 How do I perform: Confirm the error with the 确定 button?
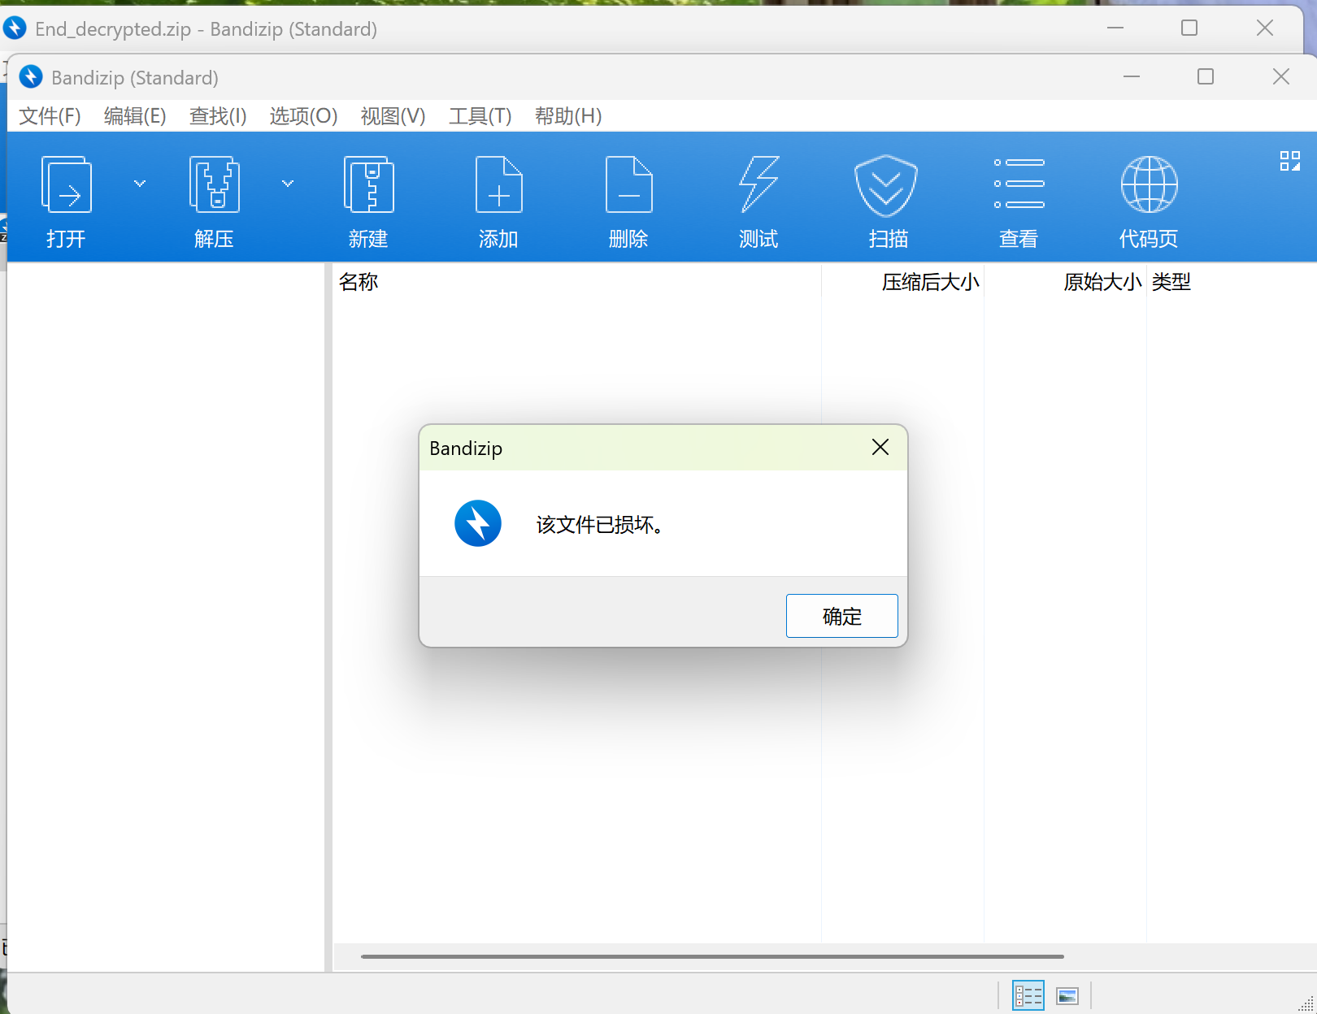click(x=841, y=616)
